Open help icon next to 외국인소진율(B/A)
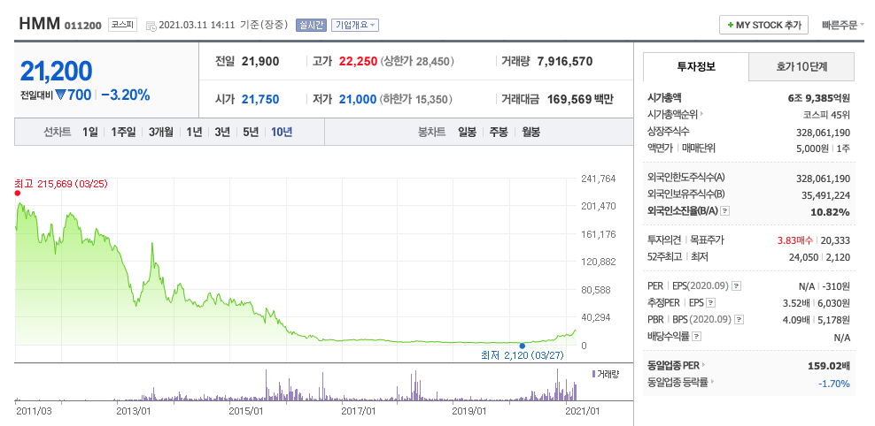This screenshot has height=426, width=875. tap(725, 211)
